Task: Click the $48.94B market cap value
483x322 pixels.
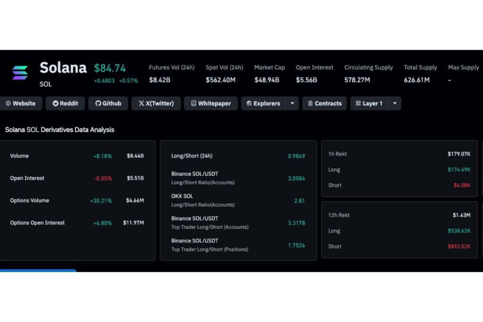Action: pos(267,80)
